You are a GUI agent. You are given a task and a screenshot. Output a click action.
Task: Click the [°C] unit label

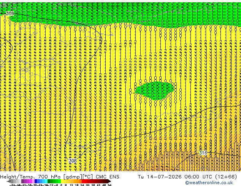(x=88, y=177)
